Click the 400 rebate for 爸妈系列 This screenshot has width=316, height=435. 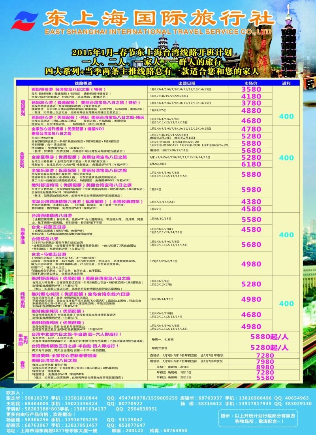tap(286, 117)
